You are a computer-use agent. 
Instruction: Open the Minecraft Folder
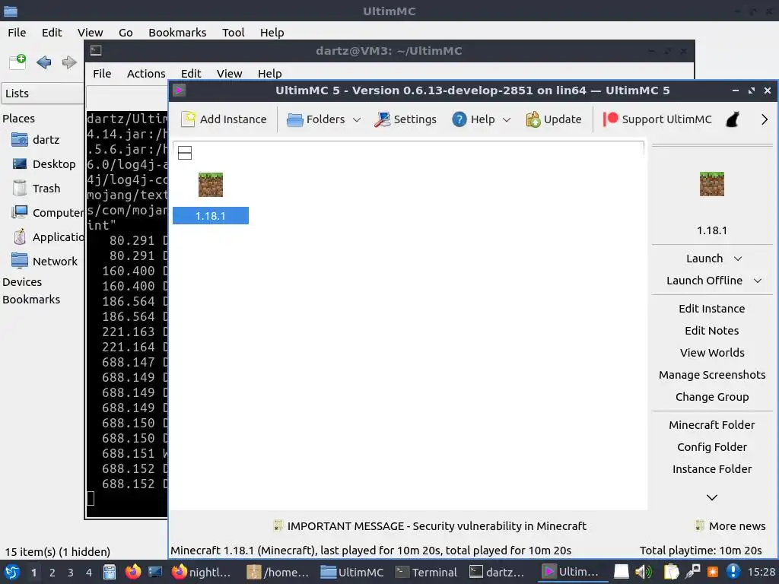point(712,425)
